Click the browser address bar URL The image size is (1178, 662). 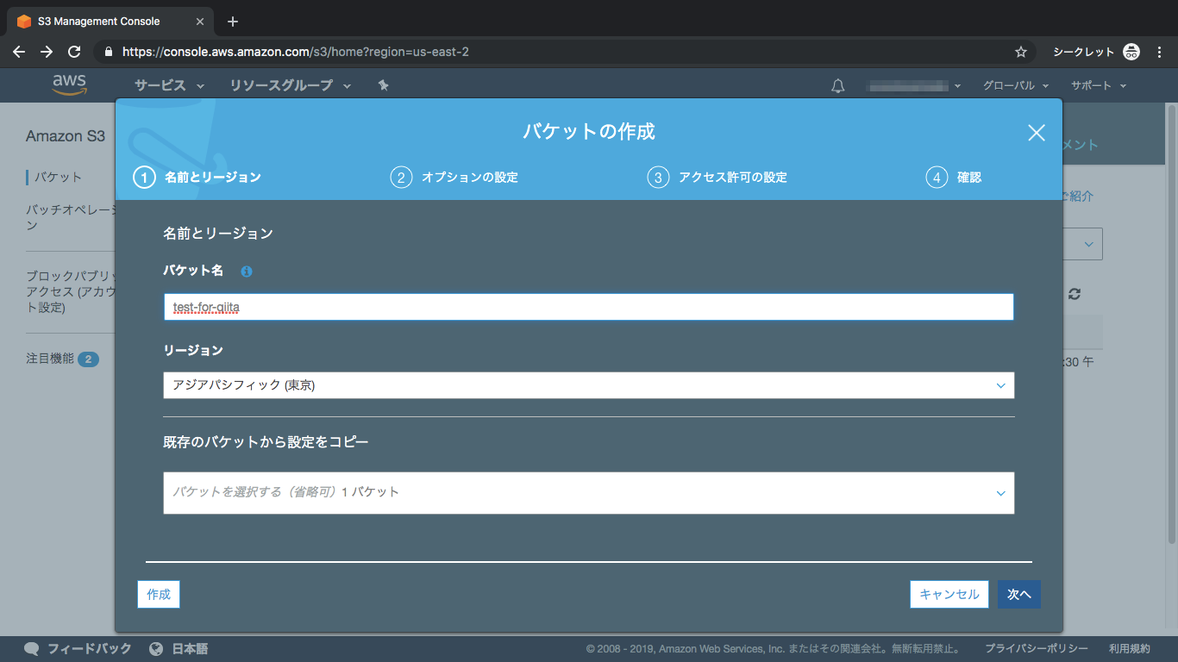(296, 52)
